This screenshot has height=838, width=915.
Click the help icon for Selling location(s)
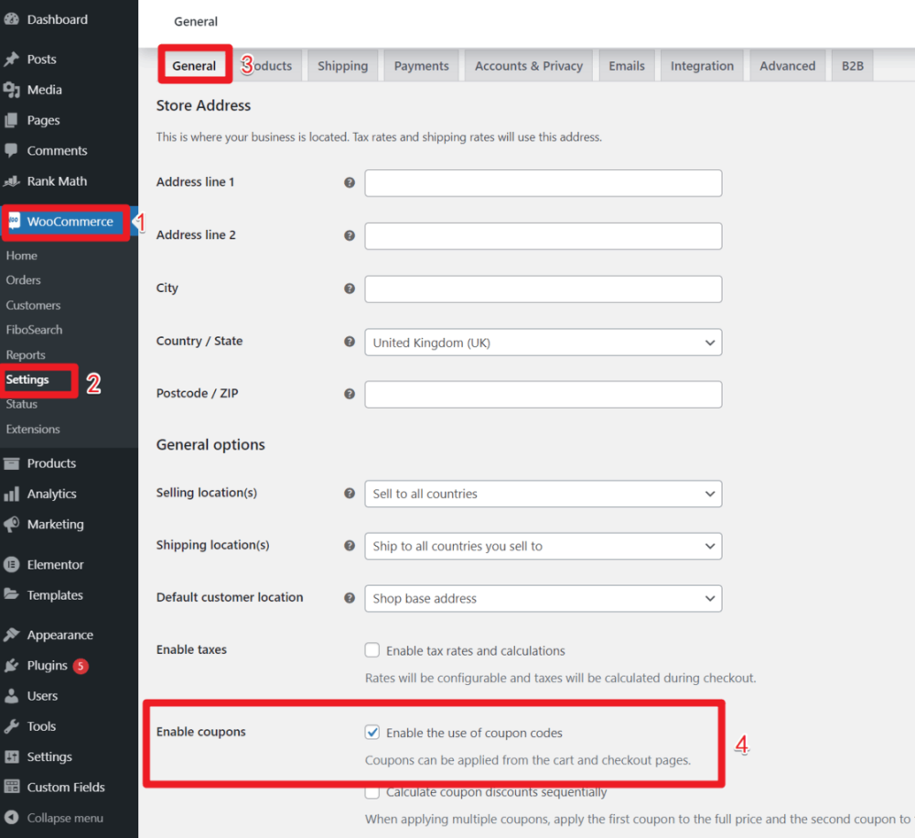click(350, 494)
